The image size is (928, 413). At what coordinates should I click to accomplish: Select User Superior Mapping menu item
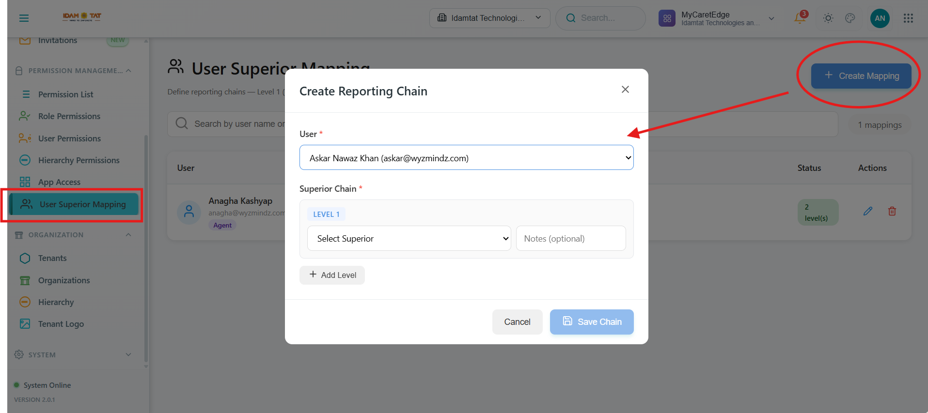coord(74,204)
